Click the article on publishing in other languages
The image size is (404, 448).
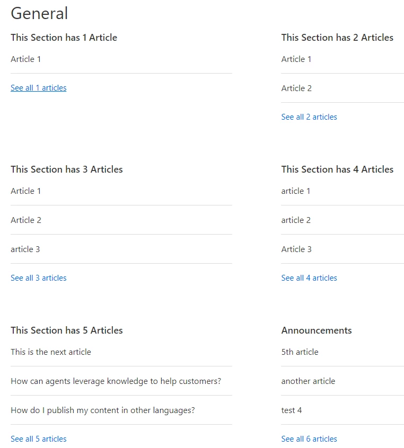coord(103,410)
